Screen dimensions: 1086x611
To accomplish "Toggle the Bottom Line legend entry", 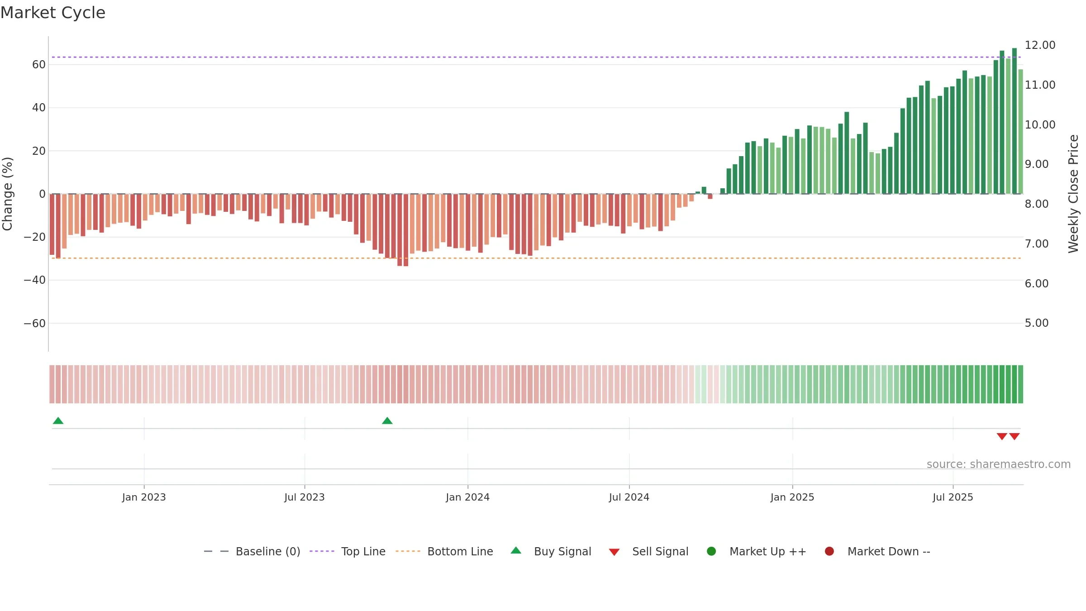I will (444, 551).
